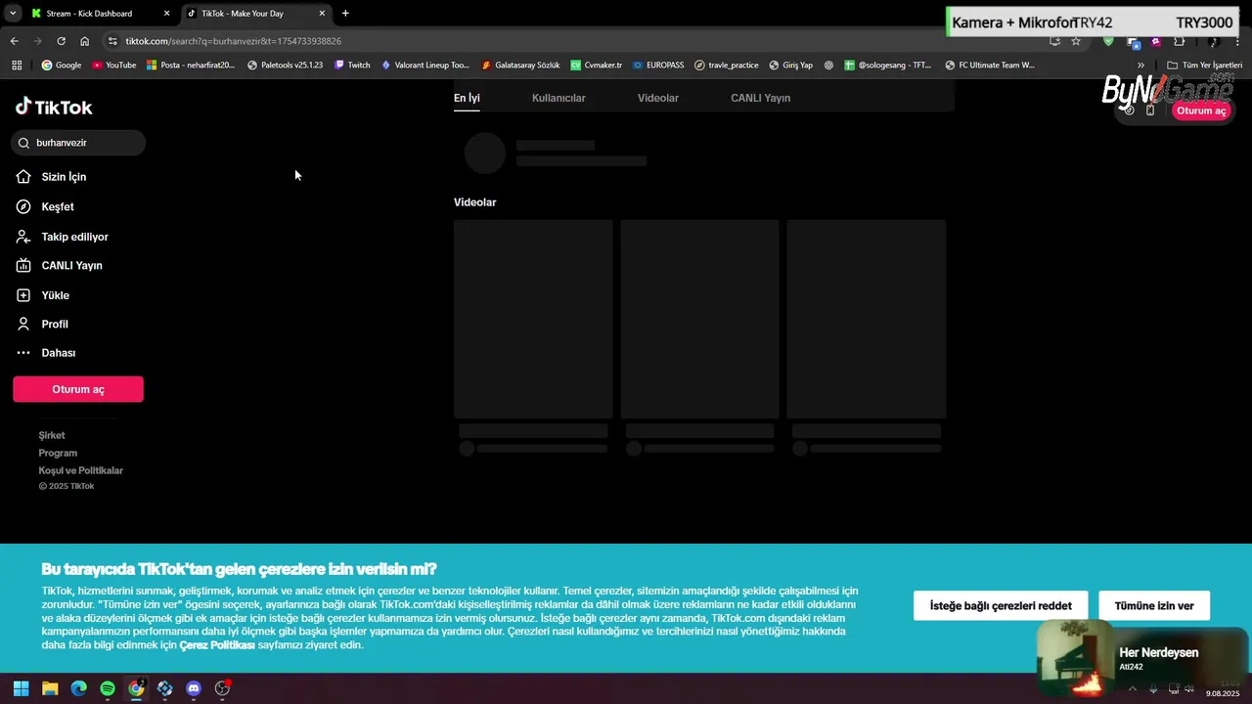Click Tümüne izin ver cookie button
The height and width of the screenshot is (704, 1252).
[x=1154, y=606]
